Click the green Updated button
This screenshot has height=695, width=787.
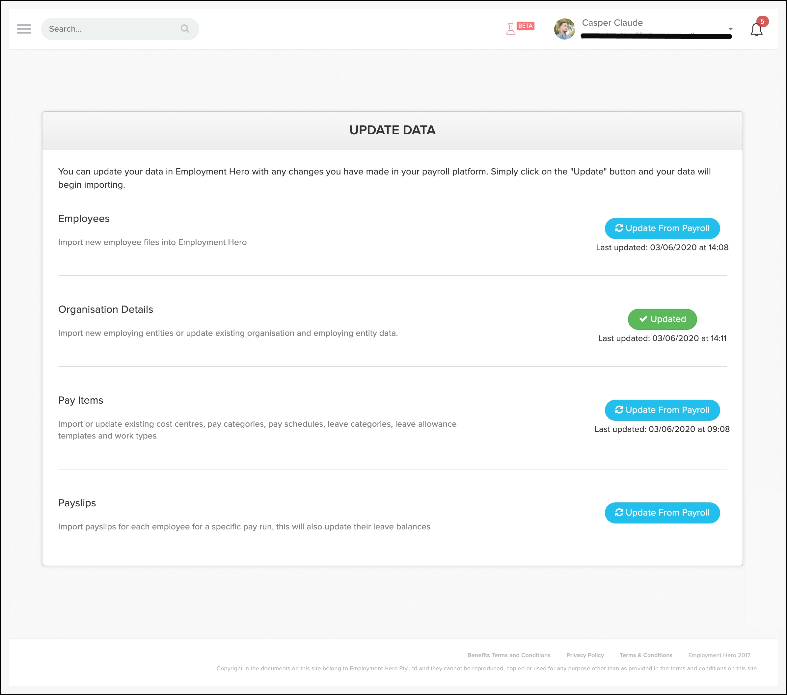coord(662,319)
